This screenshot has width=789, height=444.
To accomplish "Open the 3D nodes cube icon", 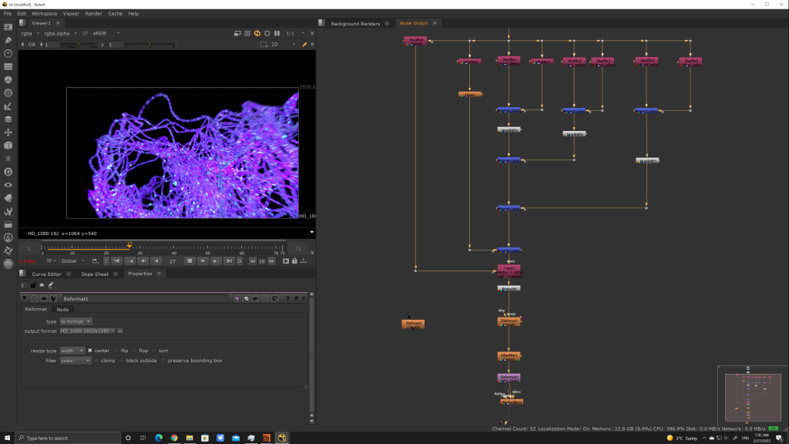I will click(8, 145).
